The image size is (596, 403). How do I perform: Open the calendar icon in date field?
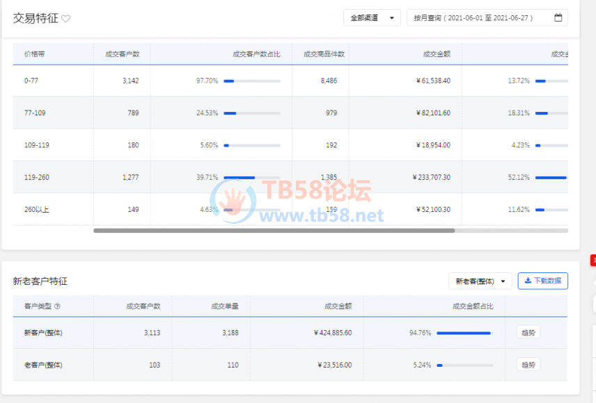(558, 17)
